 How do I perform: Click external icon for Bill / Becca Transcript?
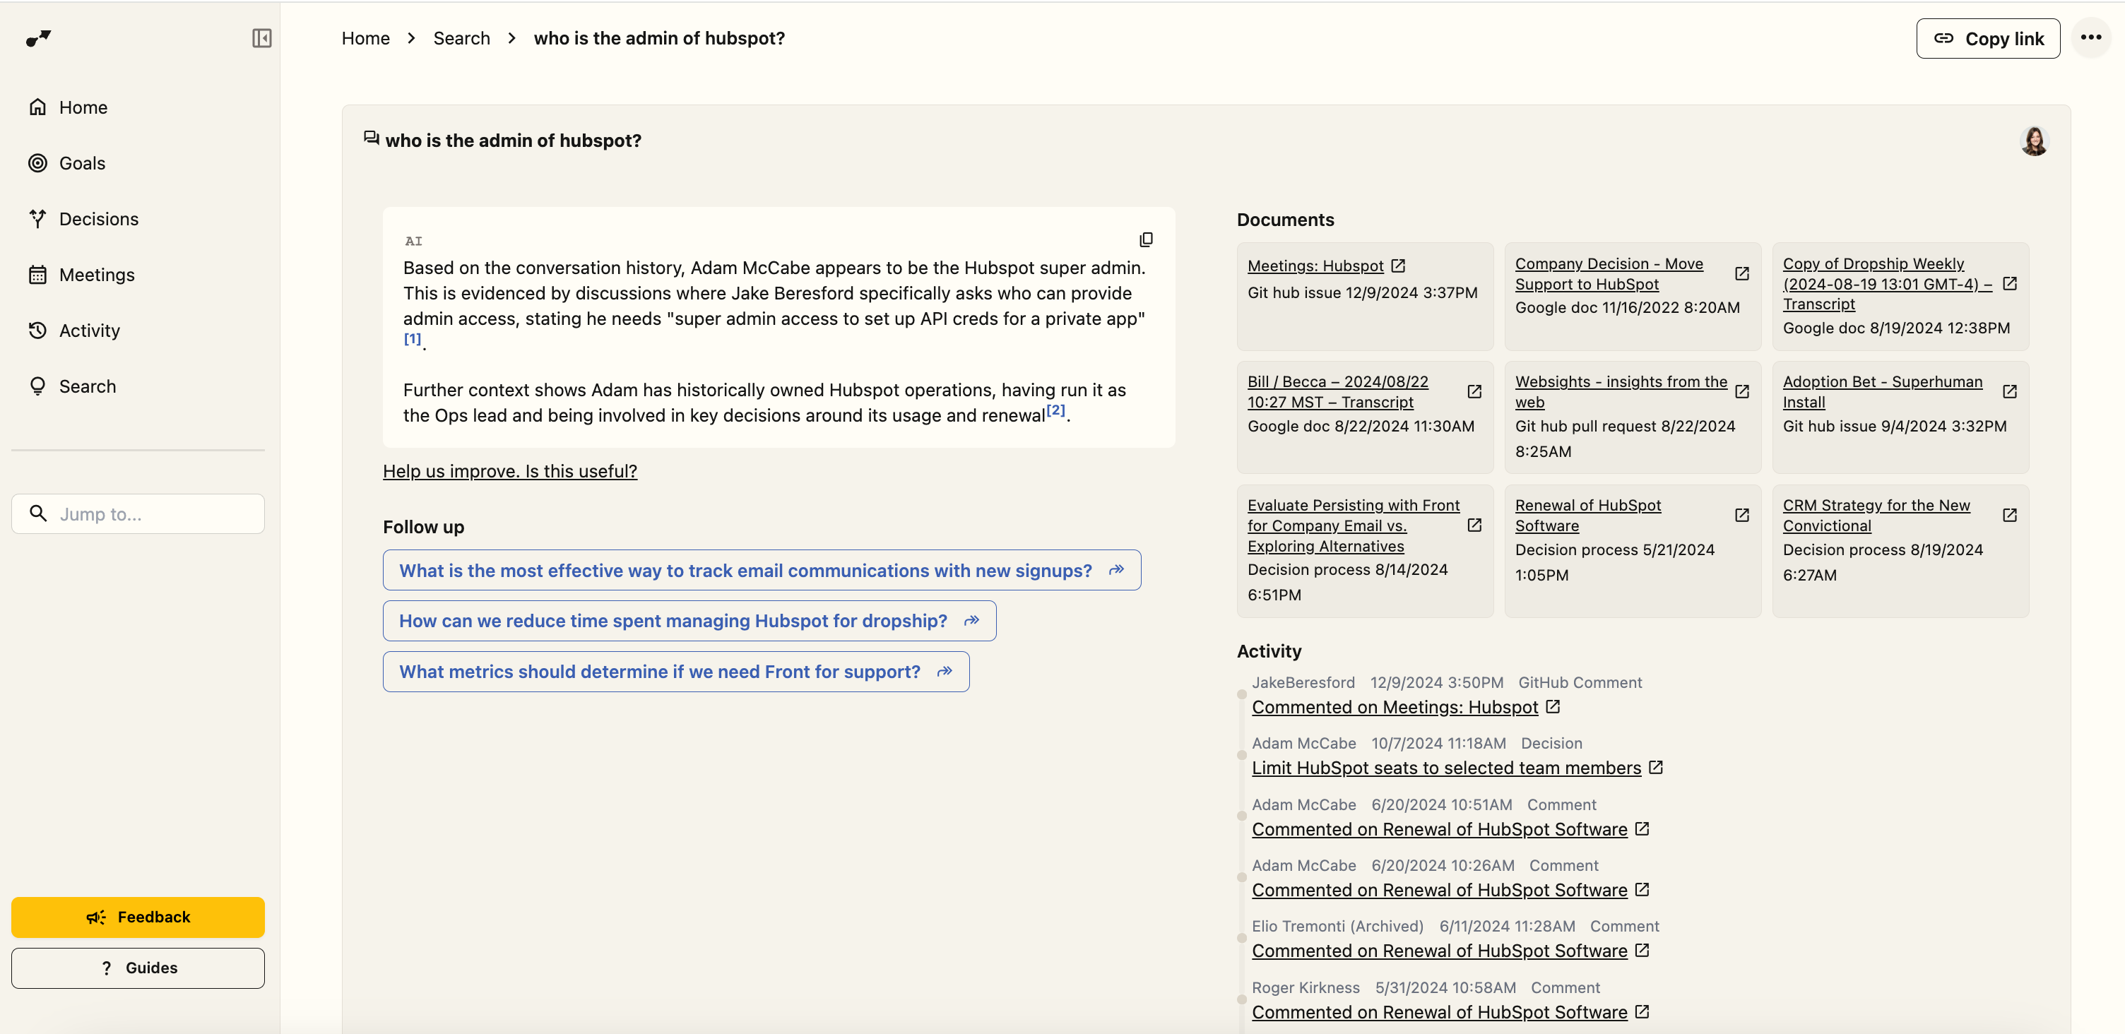(1474, 392)
